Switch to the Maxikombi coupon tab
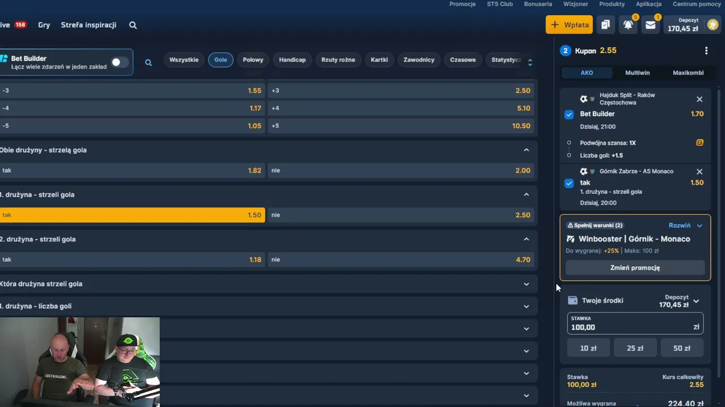Viewport: 725px width, 407px height. pos(688,73)
